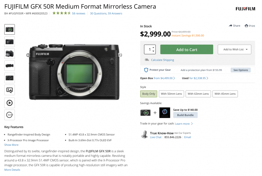The image size is (262, 176).
Task: Select the With 45mm Lens style
Action: tap(225, 94)
